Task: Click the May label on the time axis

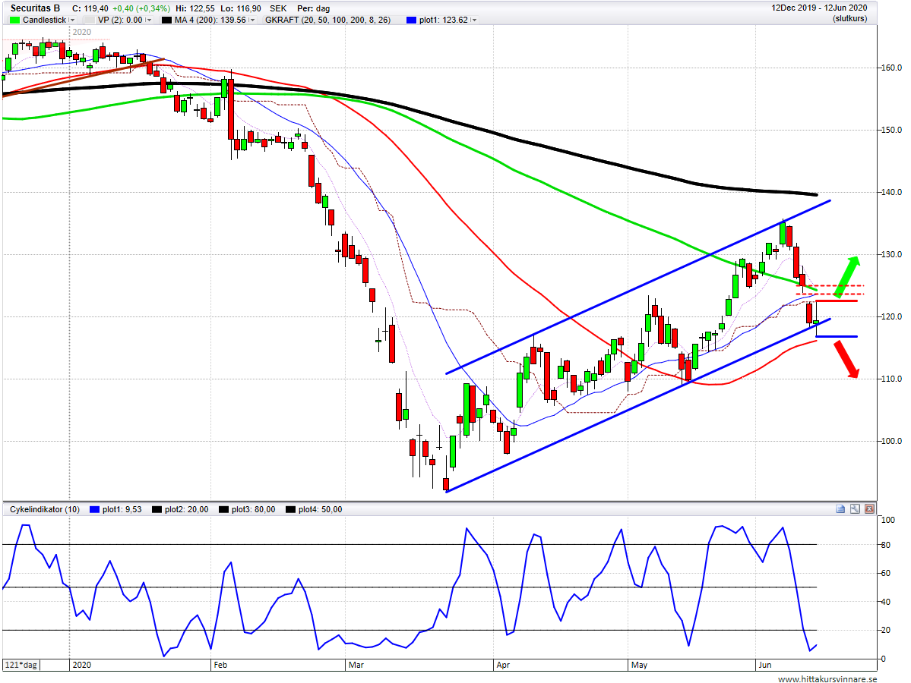Action: tap(639, 665)
